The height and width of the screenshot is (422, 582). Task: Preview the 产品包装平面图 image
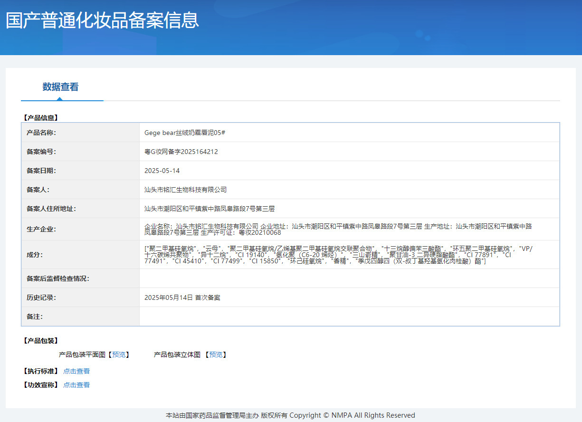pos(119,355)
